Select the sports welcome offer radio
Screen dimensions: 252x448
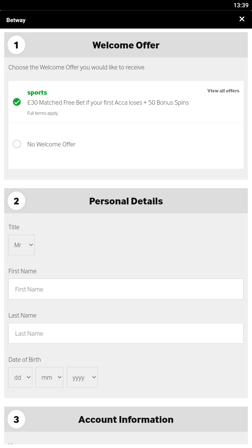(x=17, y=102)
